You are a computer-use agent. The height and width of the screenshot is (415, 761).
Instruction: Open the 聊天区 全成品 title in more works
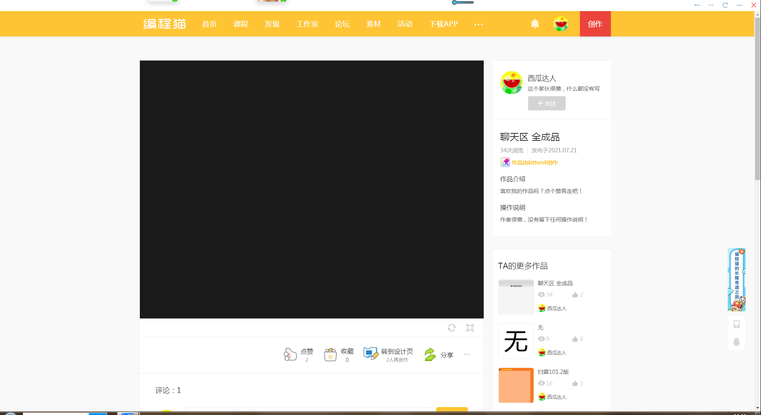point(555,283)
